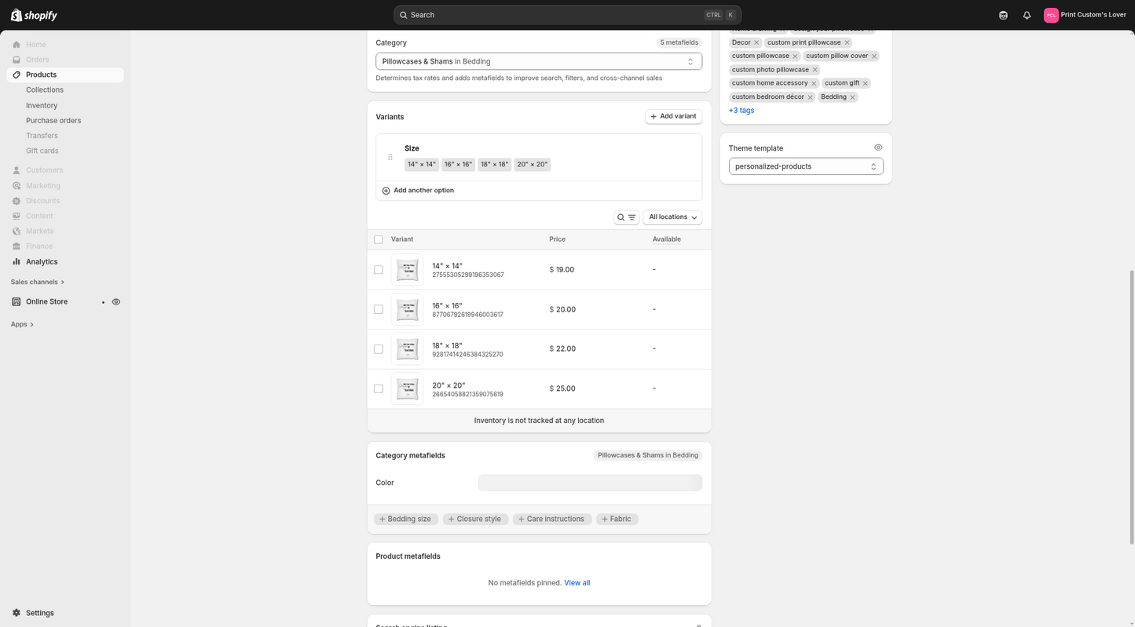Click the Analytics icon in sidebar
Viewport: 1135px width, 627px height.
(x=16, y=262)
